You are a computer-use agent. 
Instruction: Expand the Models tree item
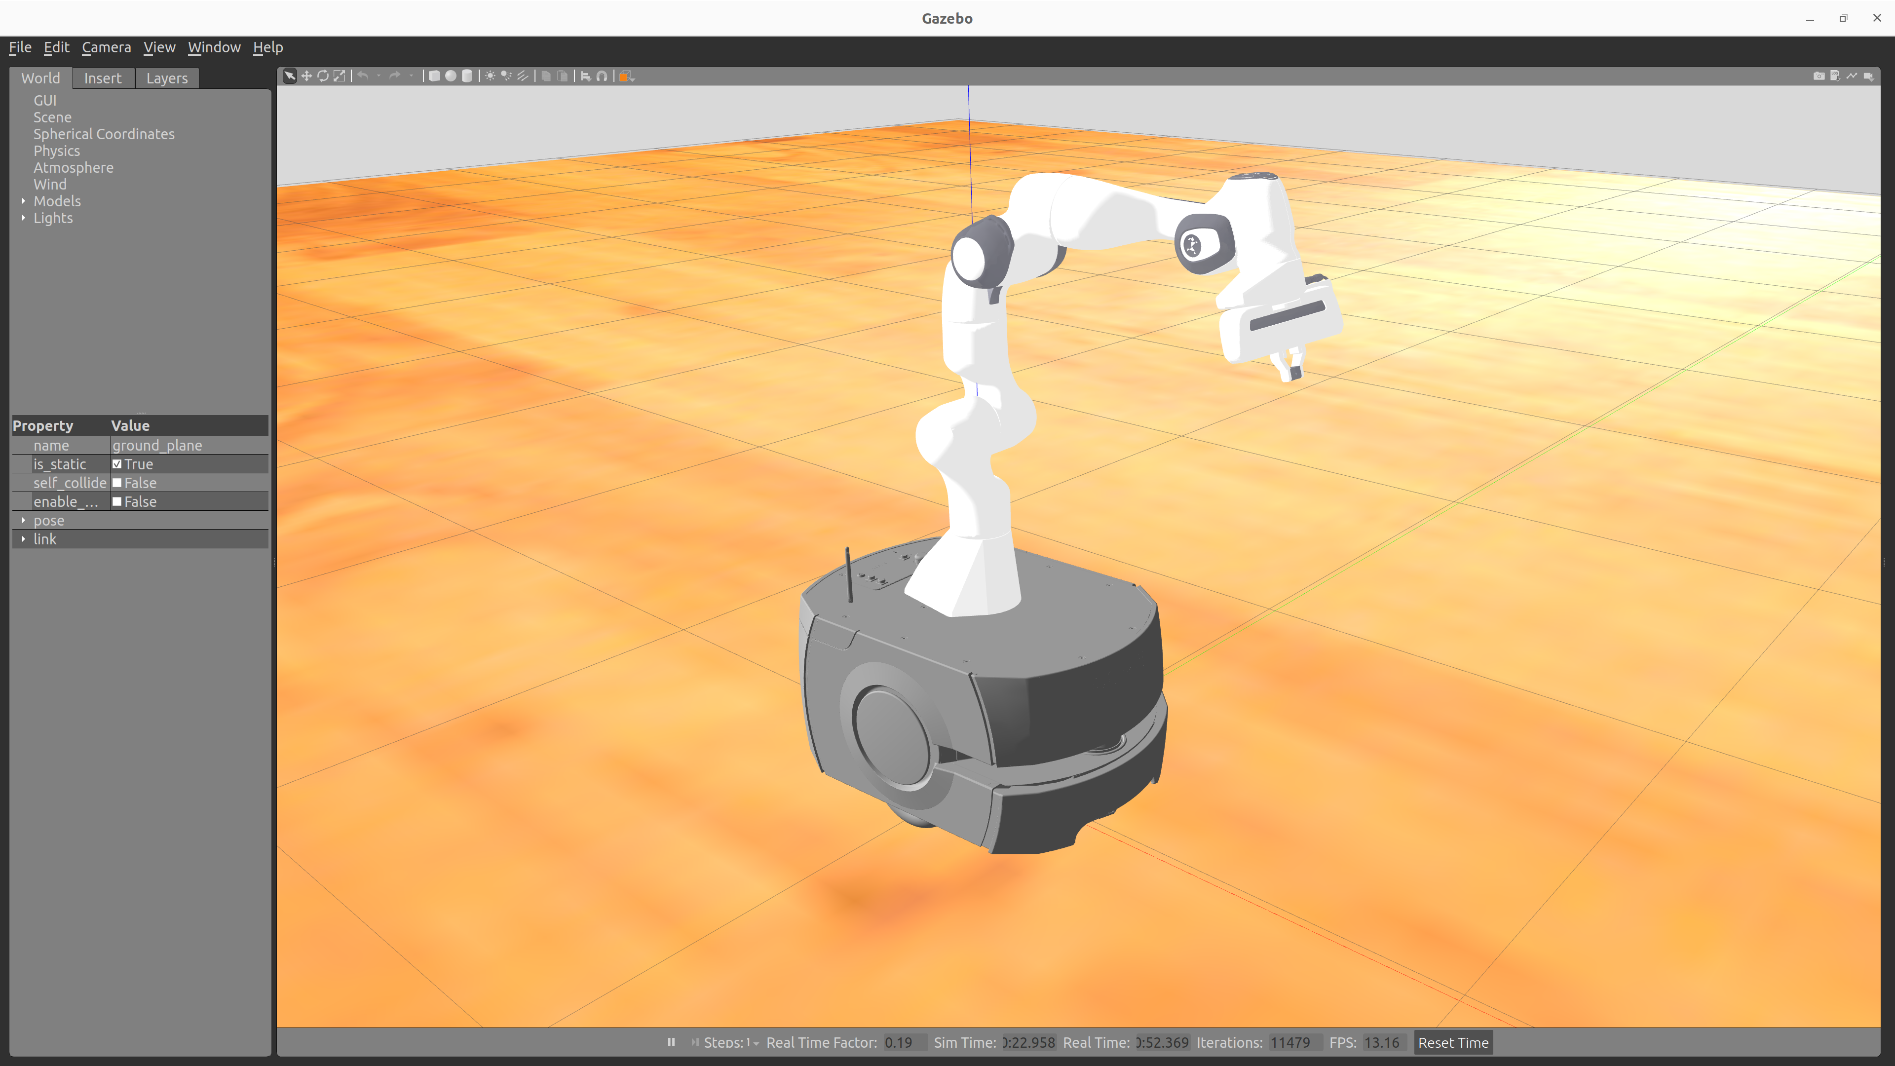[24, 201]
